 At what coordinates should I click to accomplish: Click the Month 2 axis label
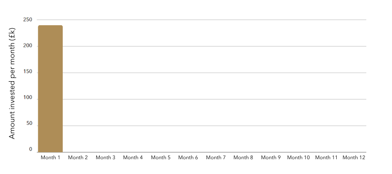tap(78, 157)
